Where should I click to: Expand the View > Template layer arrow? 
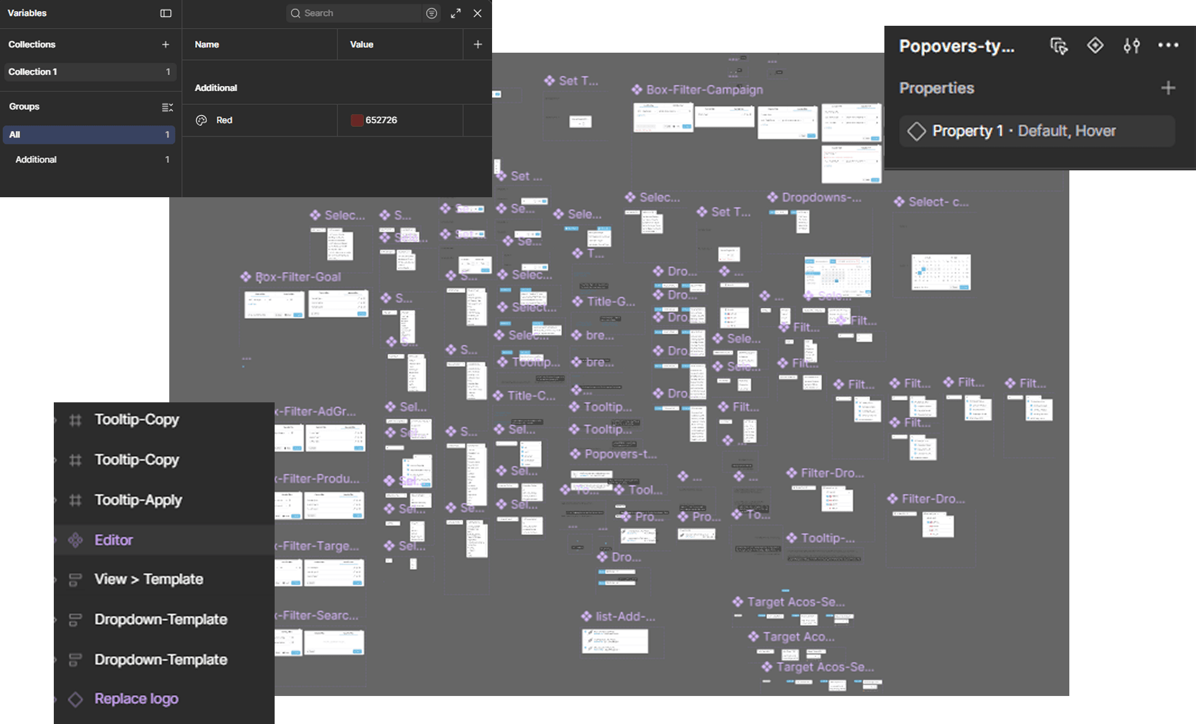56,579
